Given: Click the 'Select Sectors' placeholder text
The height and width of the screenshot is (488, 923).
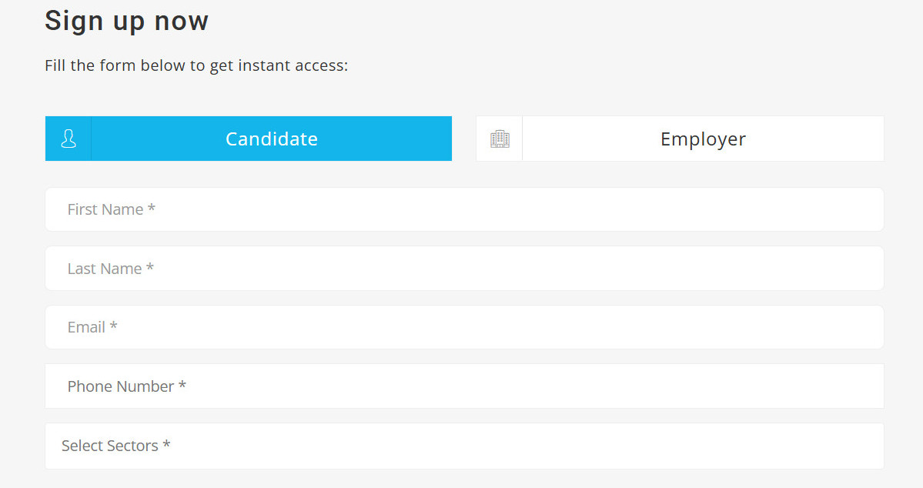Looking at the screenshot, I should click(110, 446).
